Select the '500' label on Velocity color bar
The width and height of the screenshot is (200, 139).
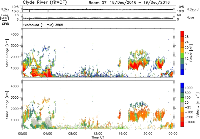188,93
